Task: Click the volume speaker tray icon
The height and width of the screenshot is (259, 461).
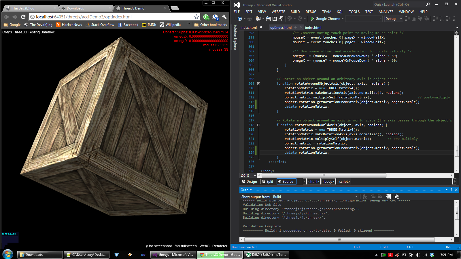Action: coord(418,255)
